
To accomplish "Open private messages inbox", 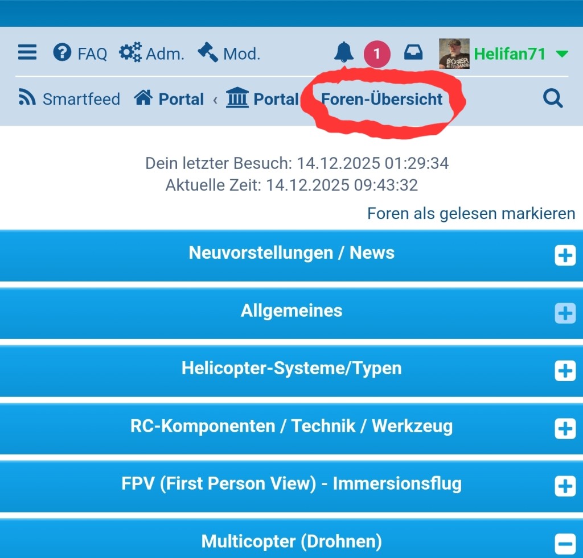I will [x=413, y=52].
